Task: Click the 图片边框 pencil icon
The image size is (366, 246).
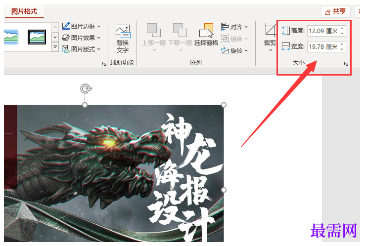Action: 66,26
